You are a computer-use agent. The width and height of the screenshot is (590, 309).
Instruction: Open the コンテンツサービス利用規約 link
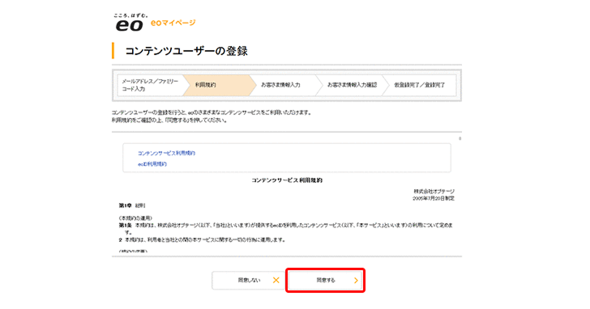pyautogui.click(x=166, y=153)
